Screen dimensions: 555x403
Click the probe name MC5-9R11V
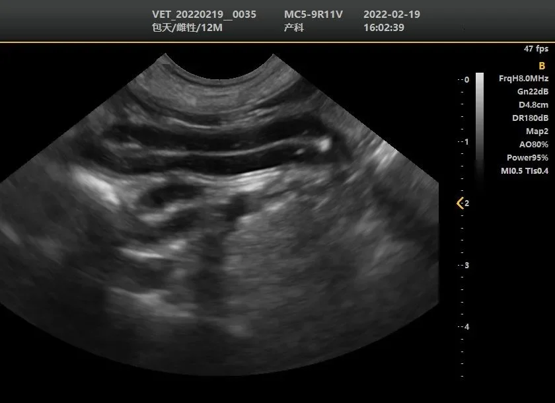point(313,15)
